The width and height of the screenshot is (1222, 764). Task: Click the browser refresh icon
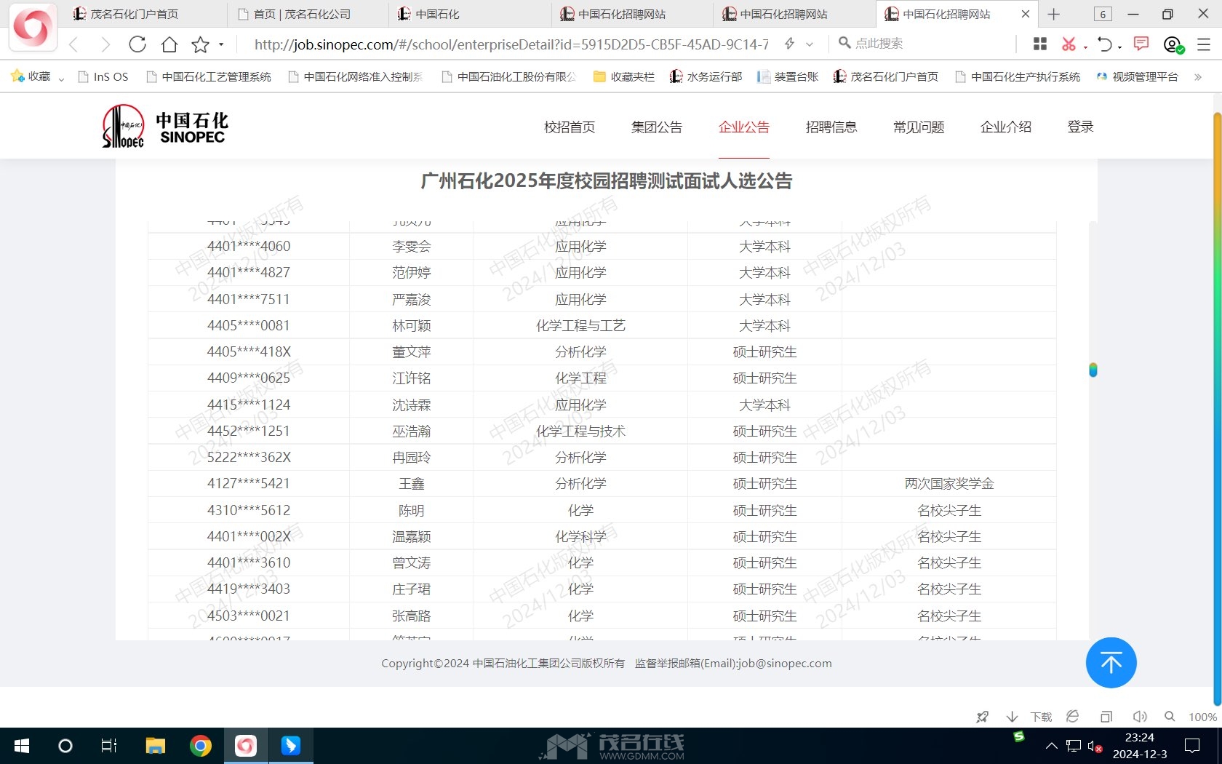coord(137,44)
